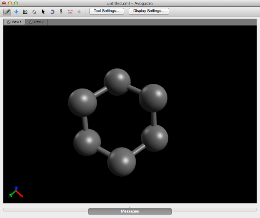Show the Messages panel
Viewport: 260px width, 218px height.
[130, 211]
